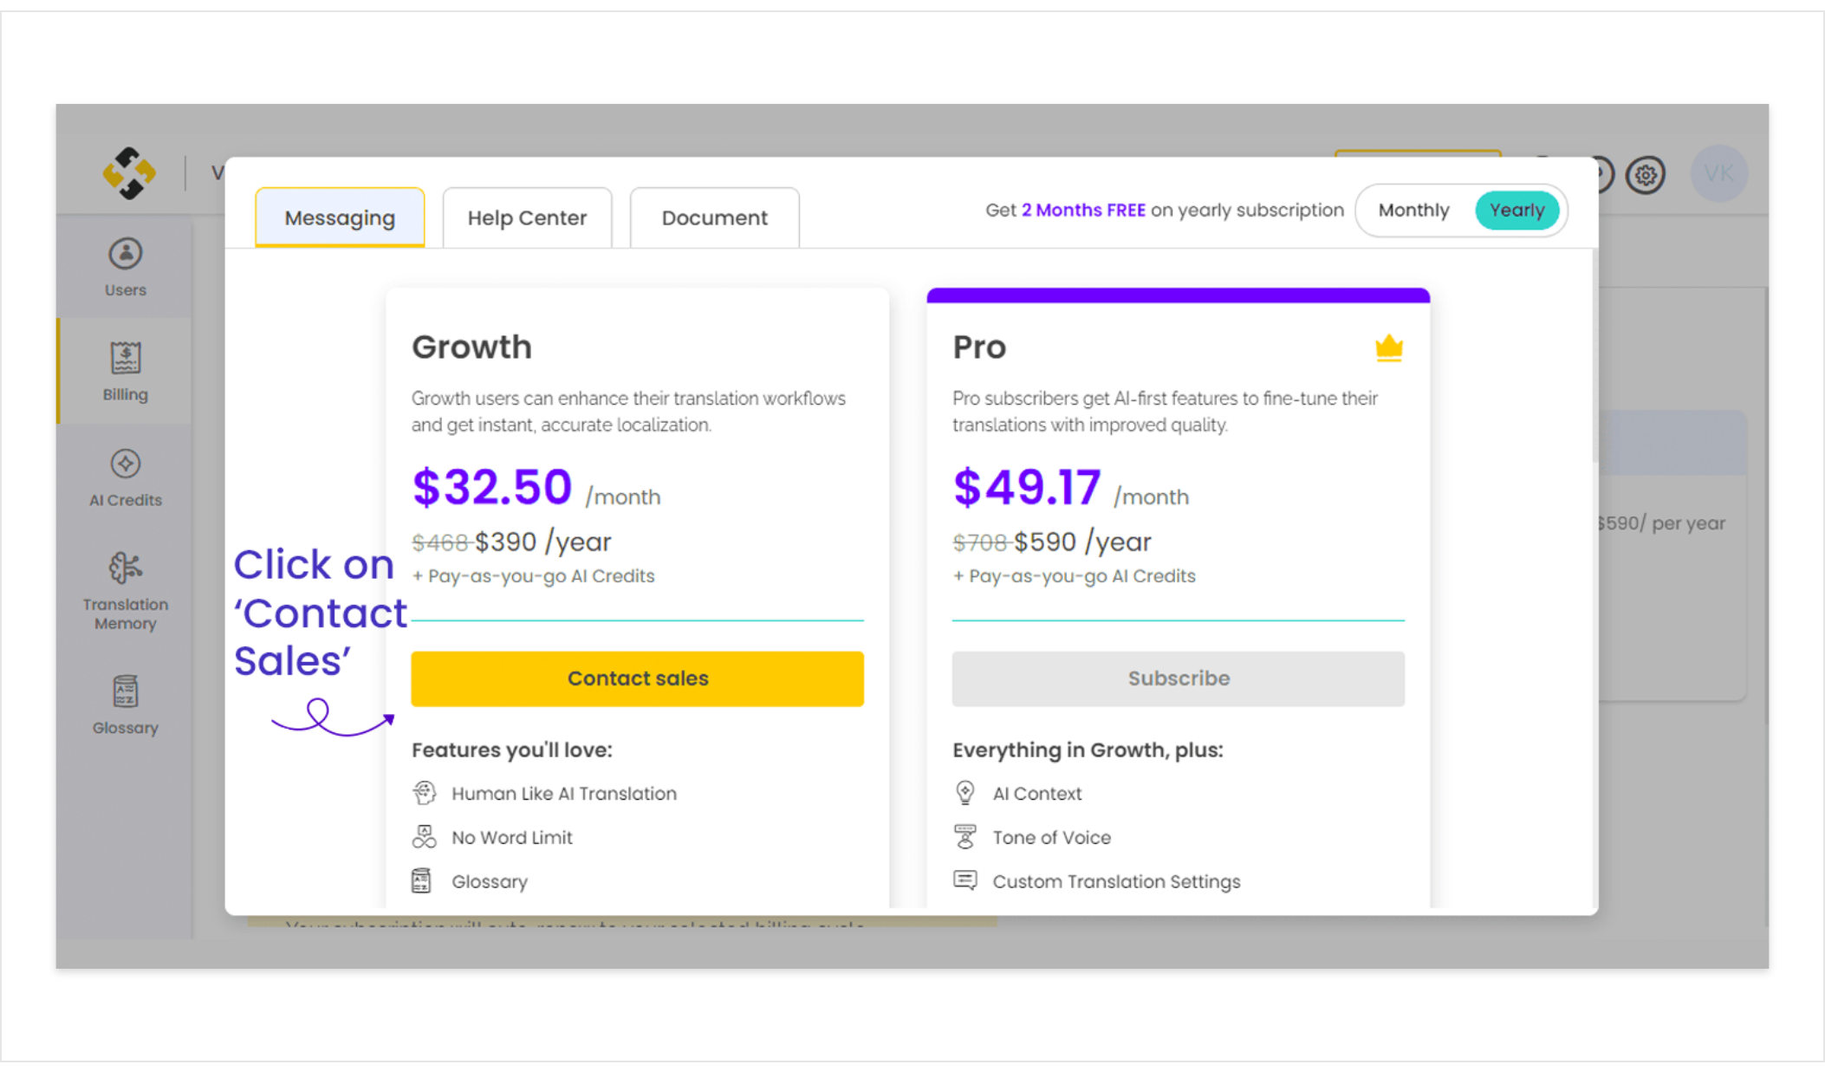Click the Contact sales button

coord(637,678)
